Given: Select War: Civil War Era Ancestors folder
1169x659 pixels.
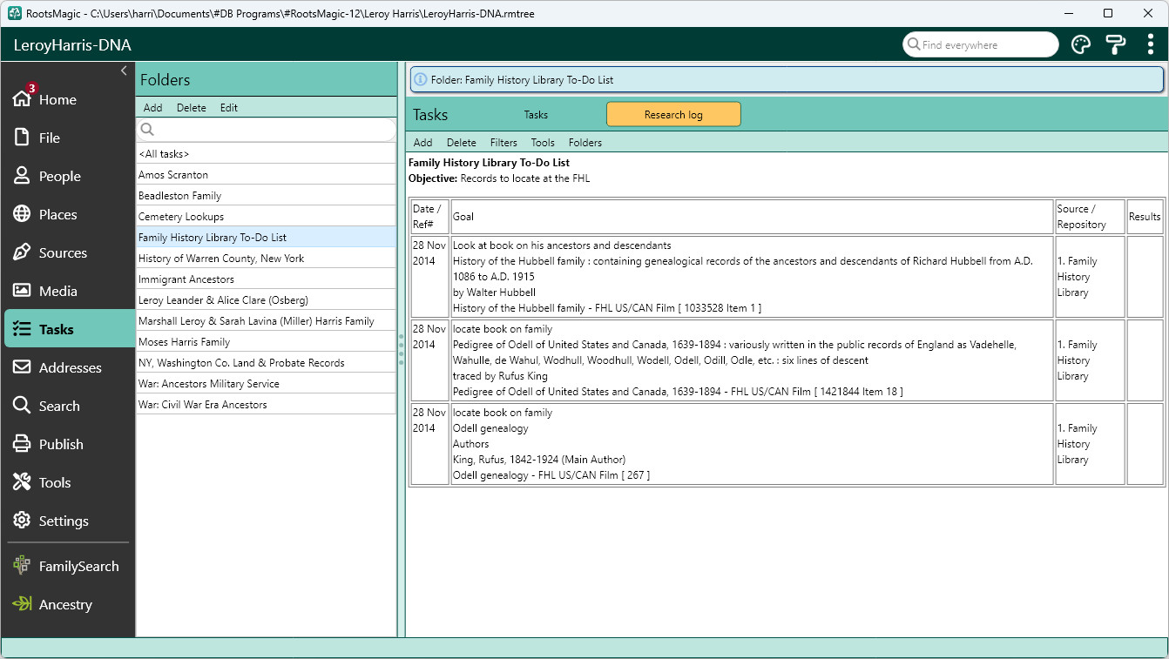Looking at the screenshot, I should coord(267,405).
